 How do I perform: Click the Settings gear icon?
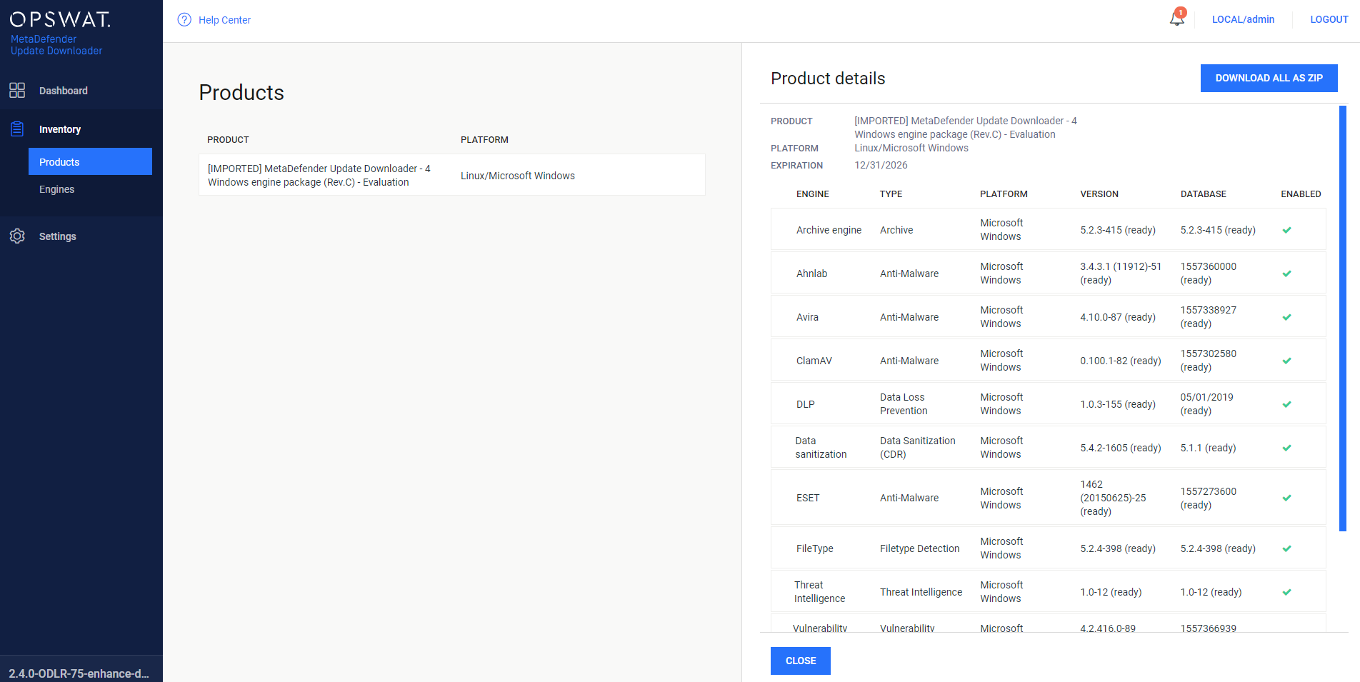click(17, 236)
